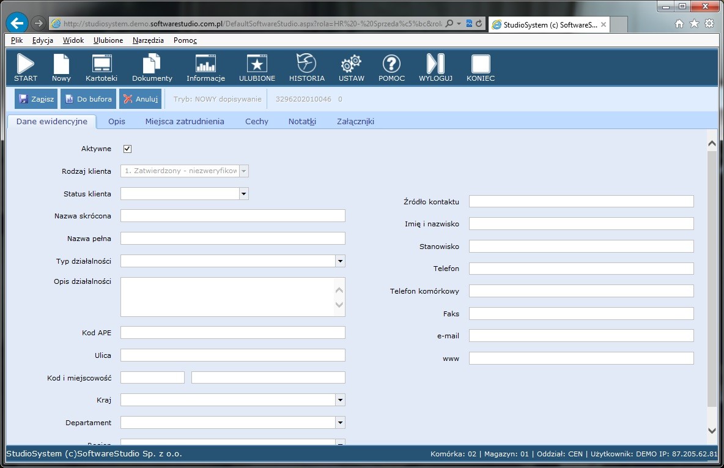Click the Opis działalności textarea up arrow
724x468 pixels.
pos(339,290)
